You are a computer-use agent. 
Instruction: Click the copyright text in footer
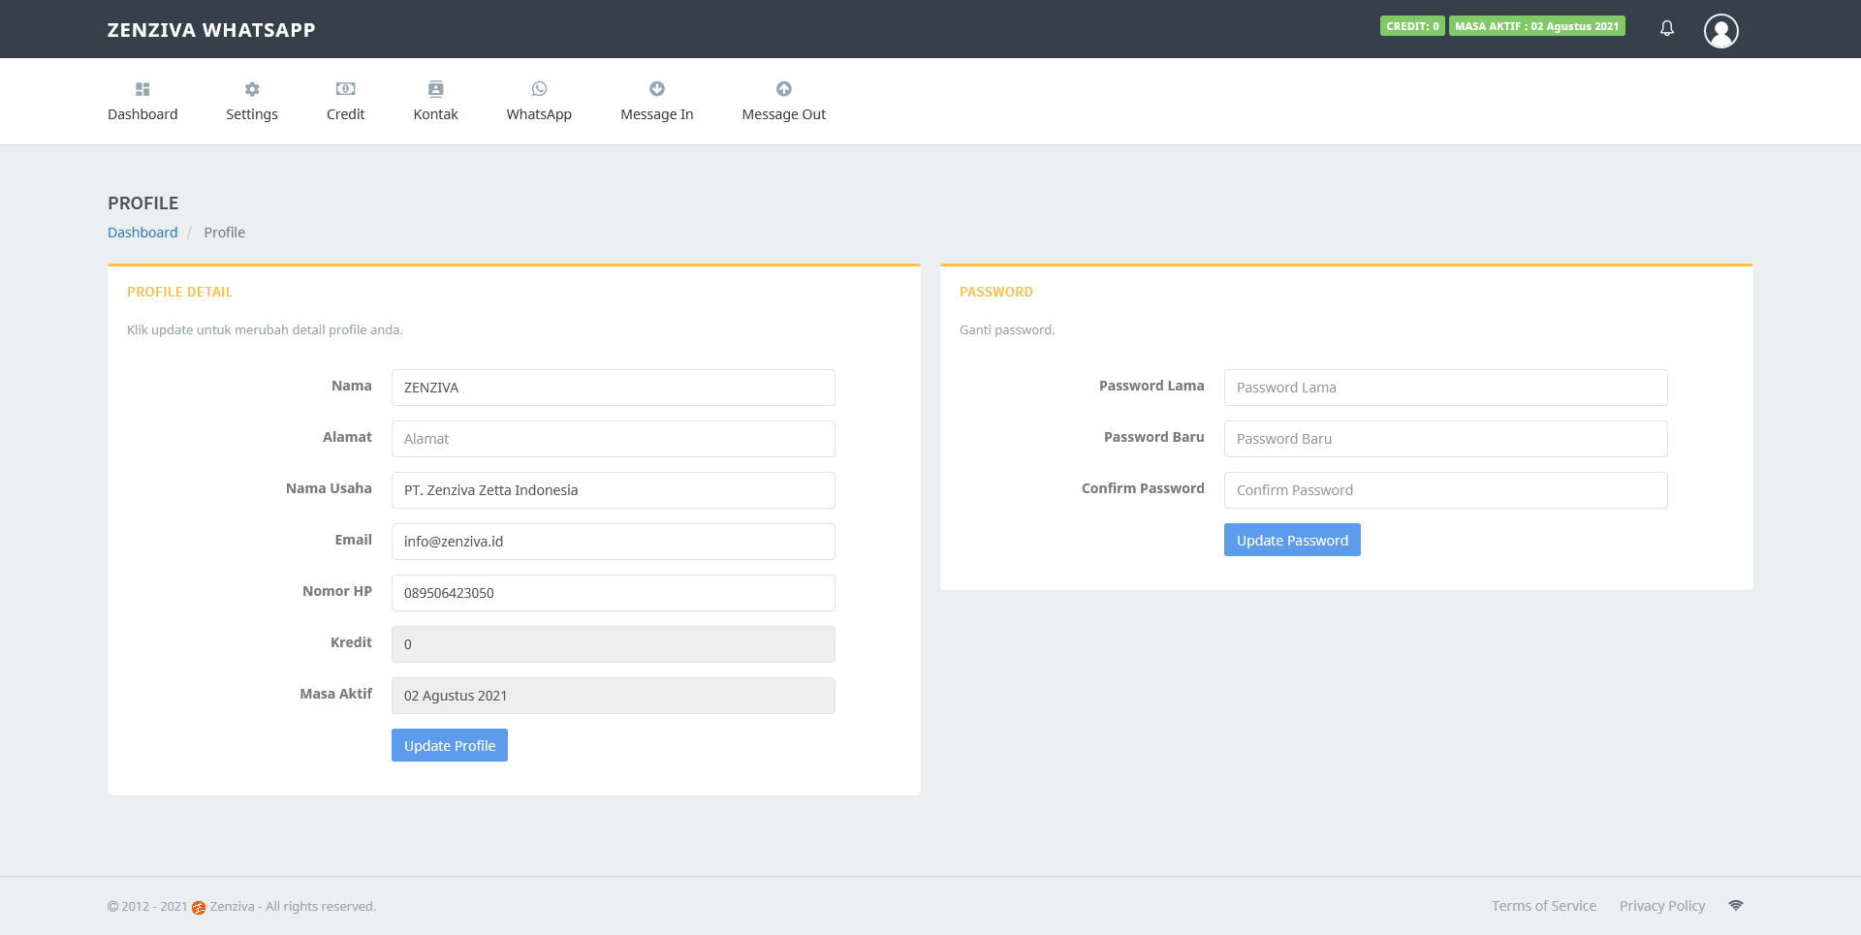click(241, 907)
